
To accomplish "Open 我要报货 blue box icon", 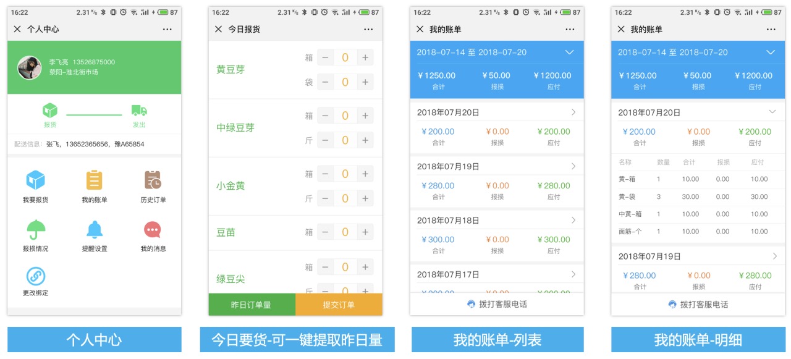I will click(35, 180).
